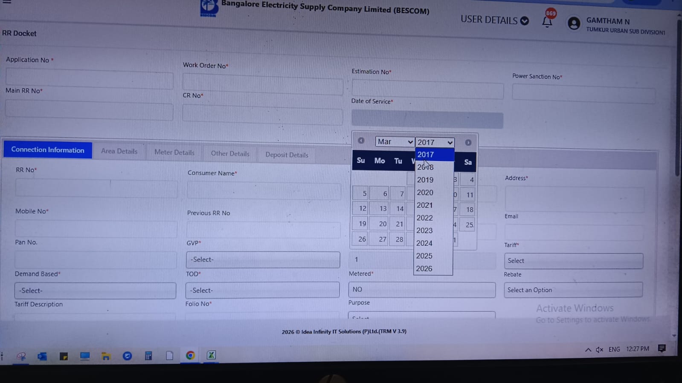Open Snipping Tool from the taskbar
The width and height of the screenshot is (682, 383).
tap(21, 356)
